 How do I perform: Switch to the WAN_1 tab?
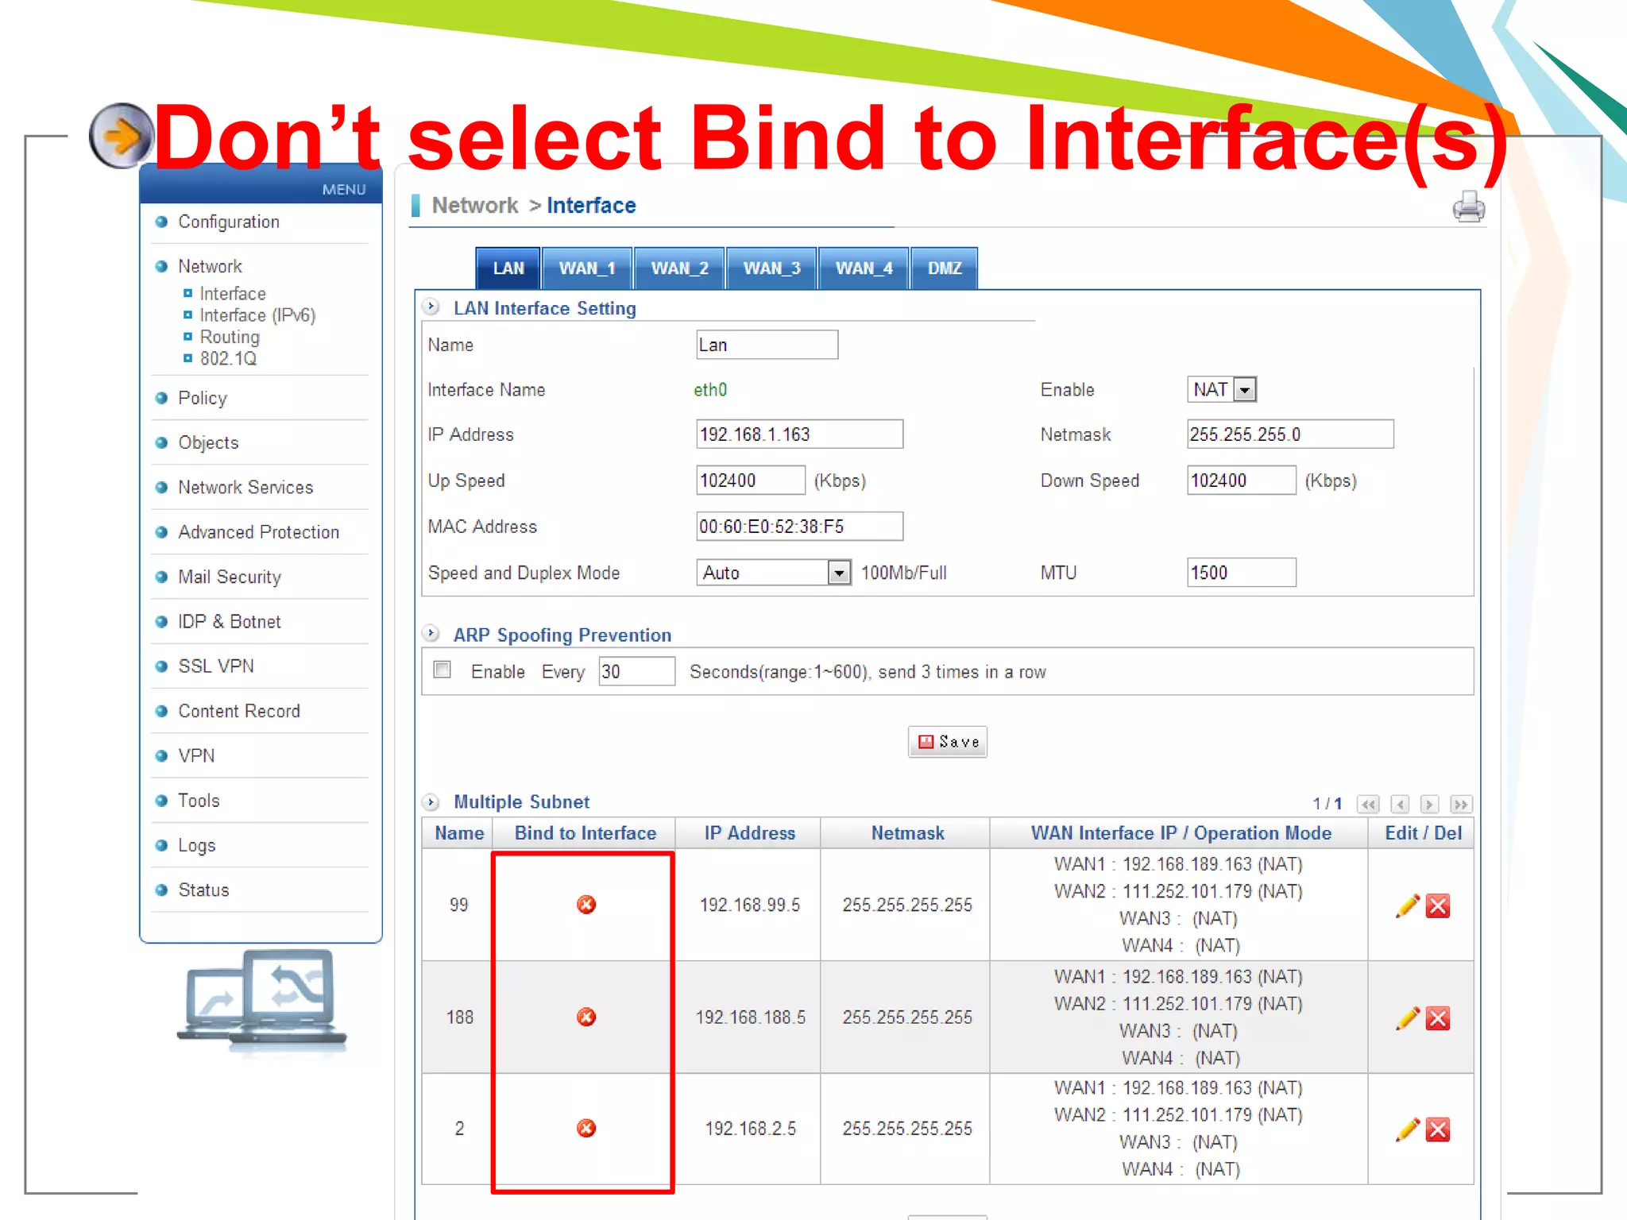tap(587, 268)
